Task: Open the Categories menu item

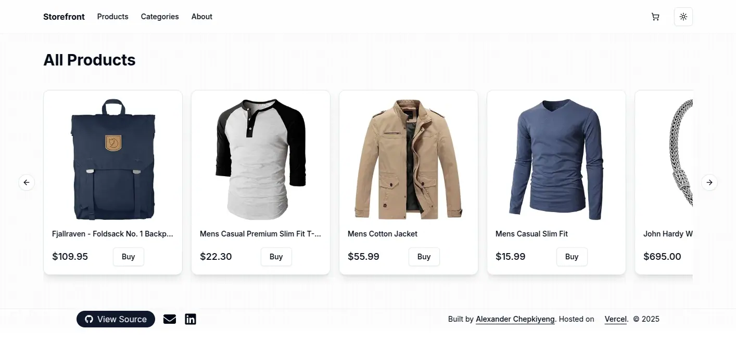Action: coord(159,16)
